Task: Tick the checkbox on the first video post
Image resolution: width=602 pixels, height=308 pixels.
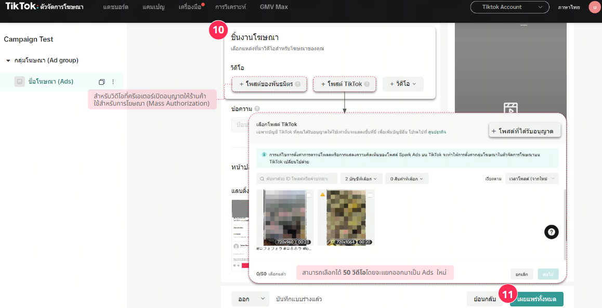Action: point(309,195)
